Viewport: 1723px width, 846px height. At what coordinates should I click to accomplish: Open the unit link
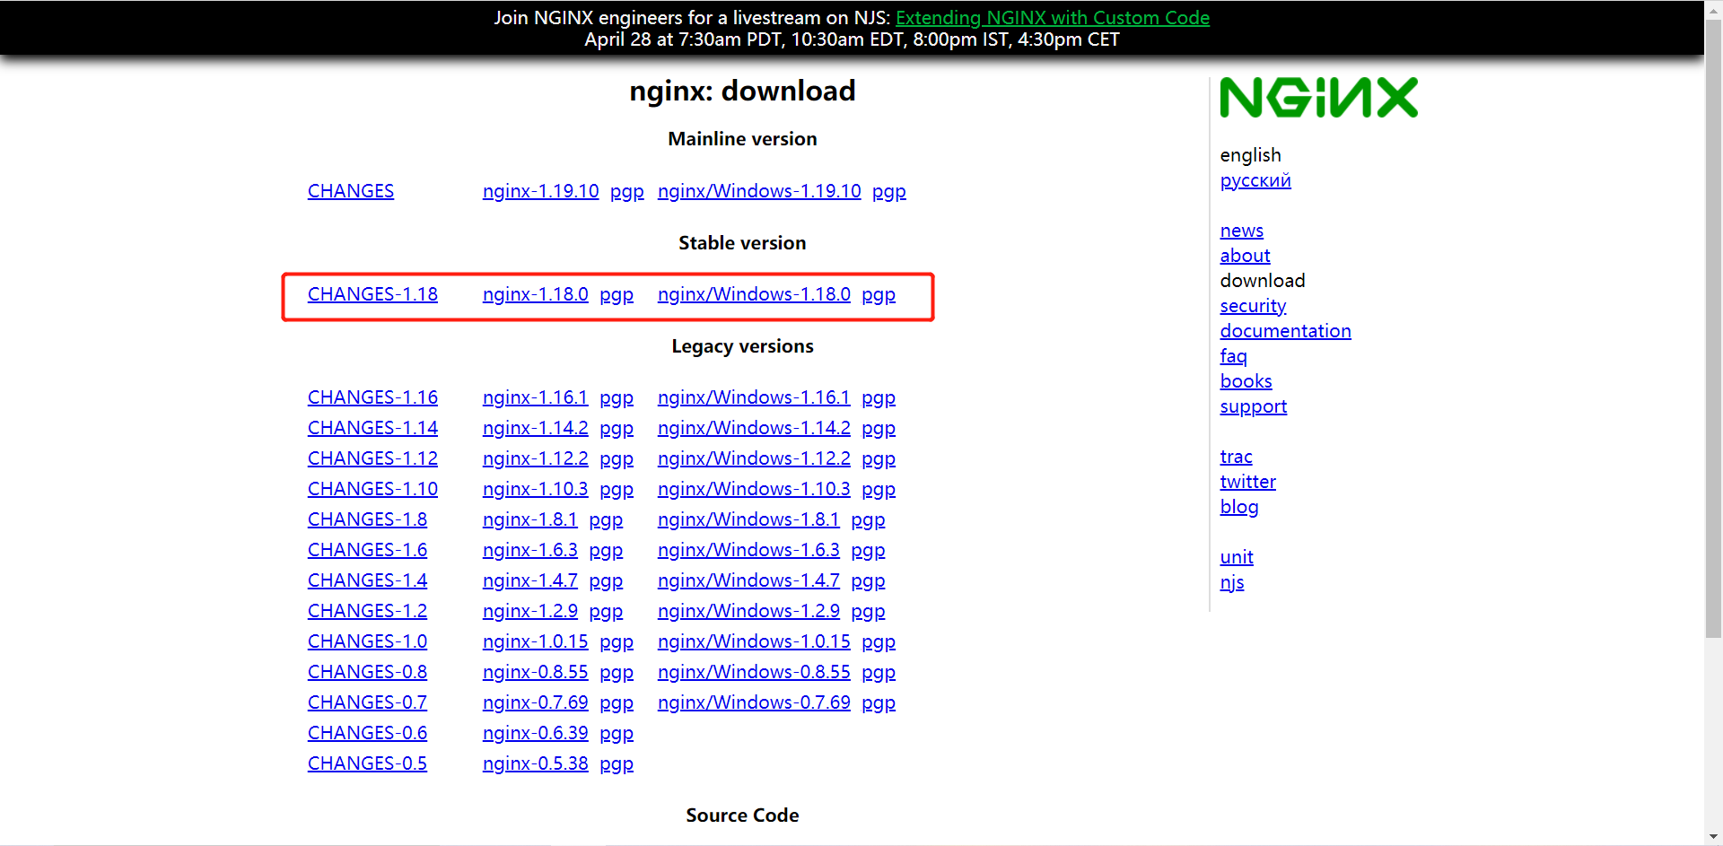click(x=1237, y=557)
